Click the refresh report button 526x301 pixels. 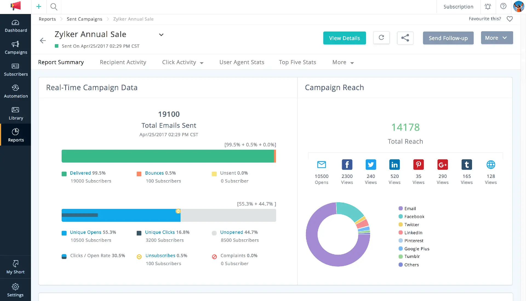tap(381, 38)
